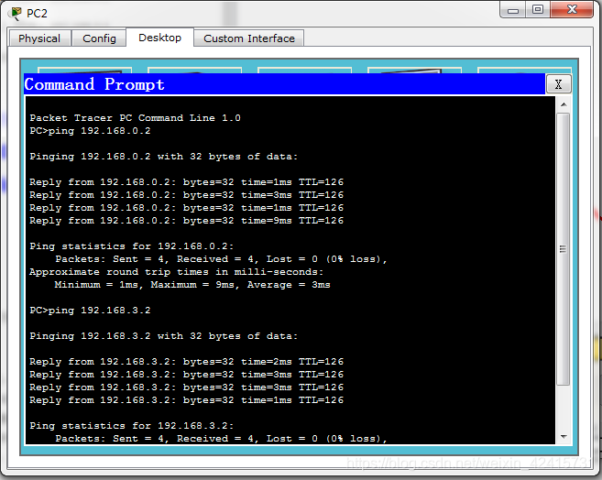Screen dimensions: 602x480
Task: Click the reply line with time=9ms
Action: click(186, 221)
